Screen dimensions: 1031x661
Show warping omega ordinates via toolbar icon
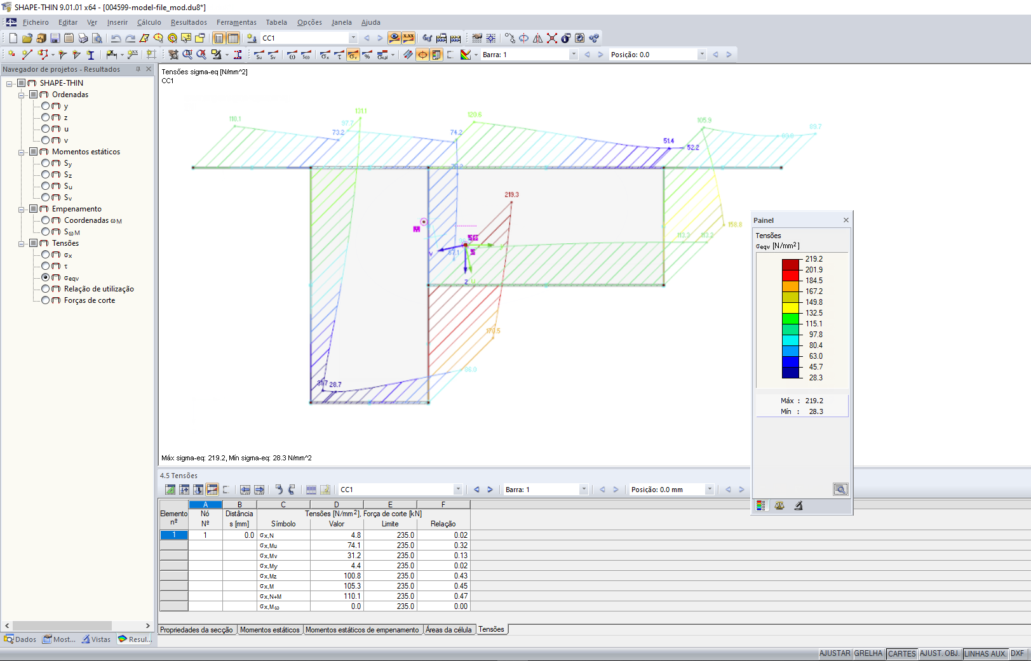point(292,55)
